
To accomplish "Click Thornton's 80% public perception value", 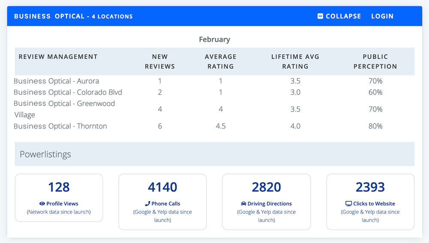I will pyautogui.click(x=375, y=126).
